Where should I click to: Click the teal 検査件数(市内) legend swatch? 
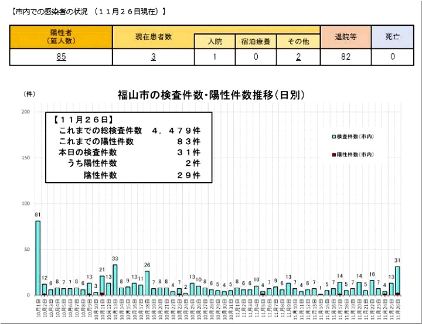pyautogui.click(x=333, y=136)
